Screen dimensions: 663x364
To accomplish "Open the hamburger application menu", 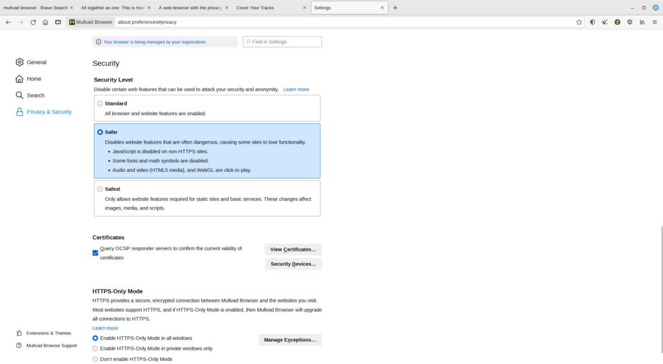I will pyautogui.click(x=655, y=22).
